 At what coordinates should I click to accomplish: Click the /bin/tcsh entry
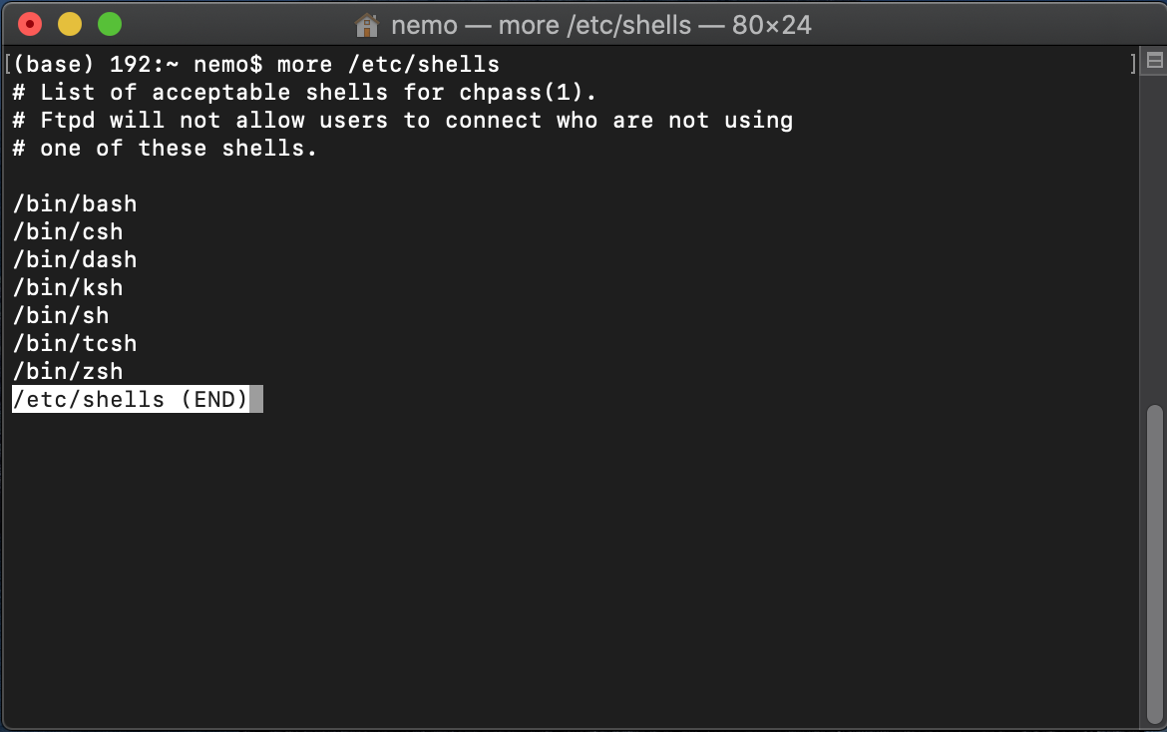(75, 344)
